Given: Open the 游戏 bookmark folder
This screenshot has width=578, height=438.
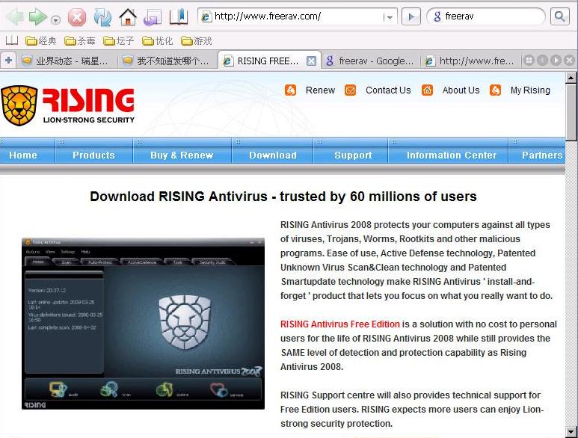Looking at the screenshot, I should [x=197, y=41].
